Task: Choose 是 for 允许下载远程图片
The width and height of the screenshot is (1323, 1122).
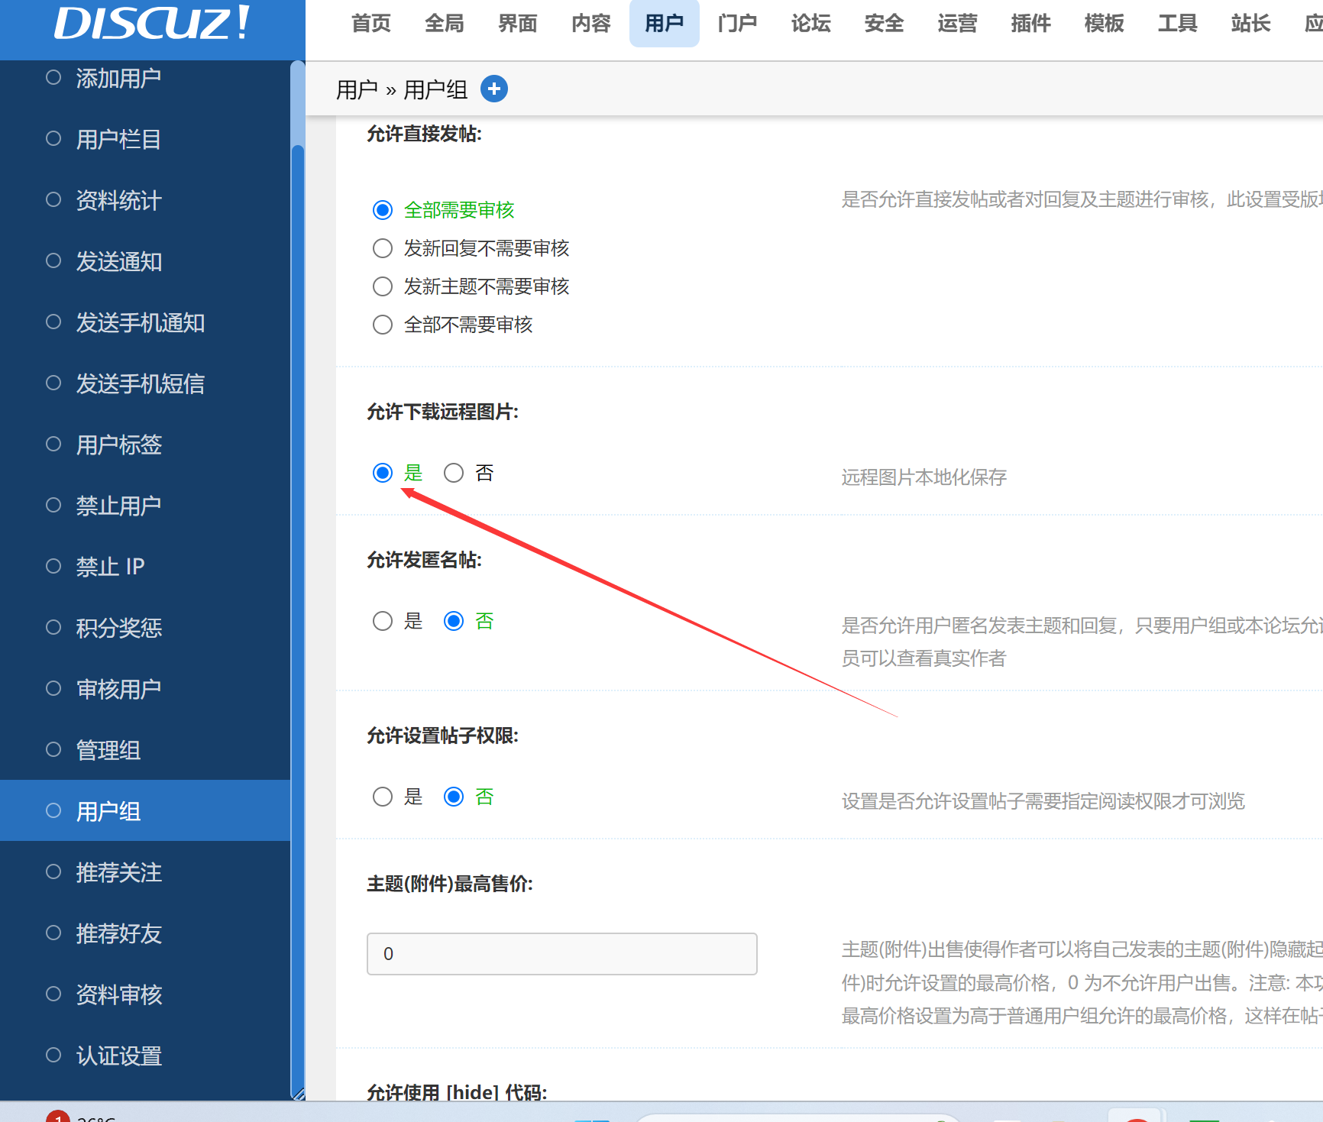Action: pos(383,473)
